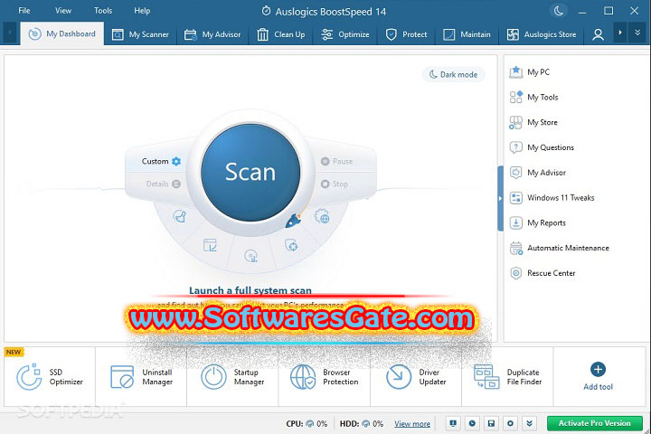Screen dimensions: 651x434
Task: Click the save disk icon in status bar
Action: pos(491,423)
